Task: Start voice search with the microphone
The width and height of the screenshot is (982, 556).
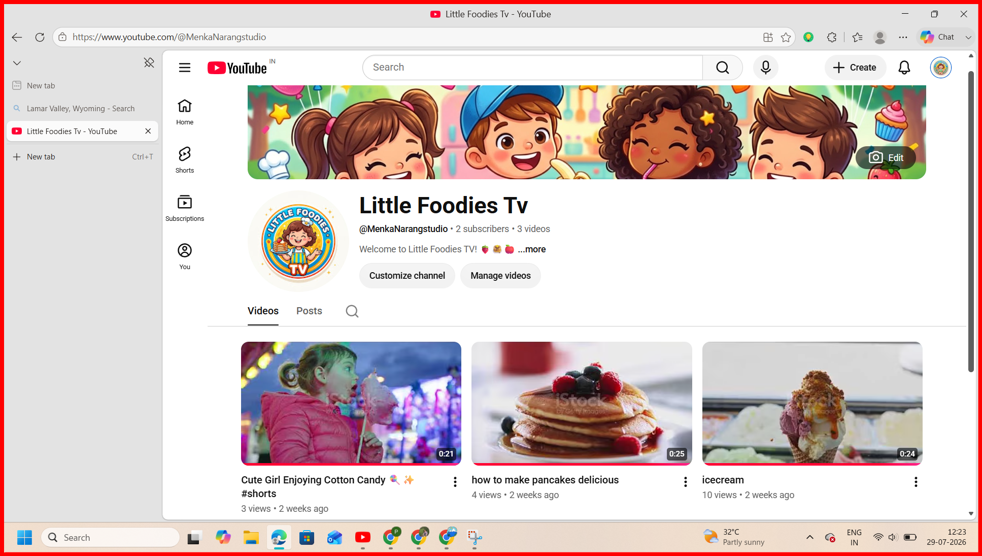Action: click(x=765, y=68)
